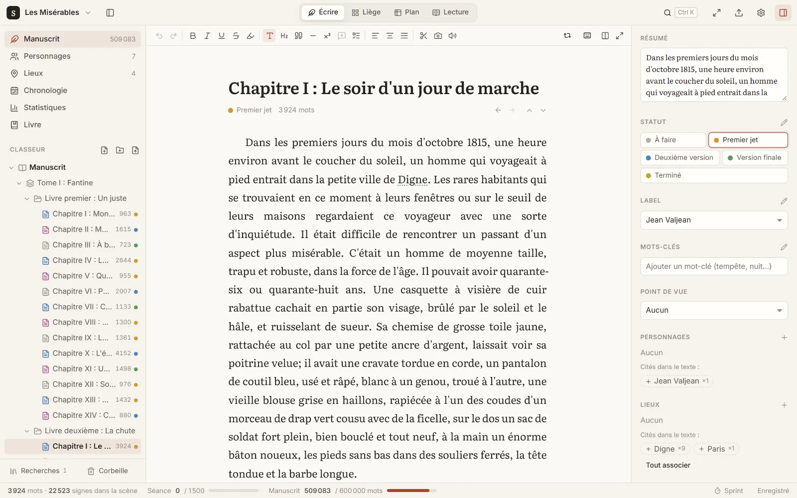This screenshot has height=498, width=797.
Task: Insert a block quote
Action: point(298,36)
